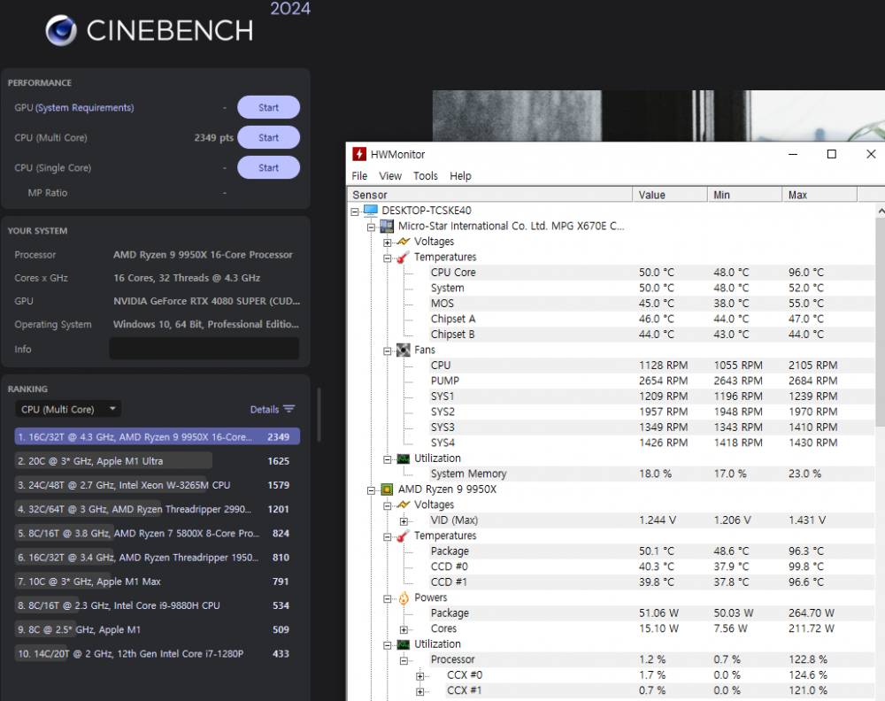Click the Utilization icon above Processor
The height and width of the screenshot is (701, 885).
tap(403, 644)
